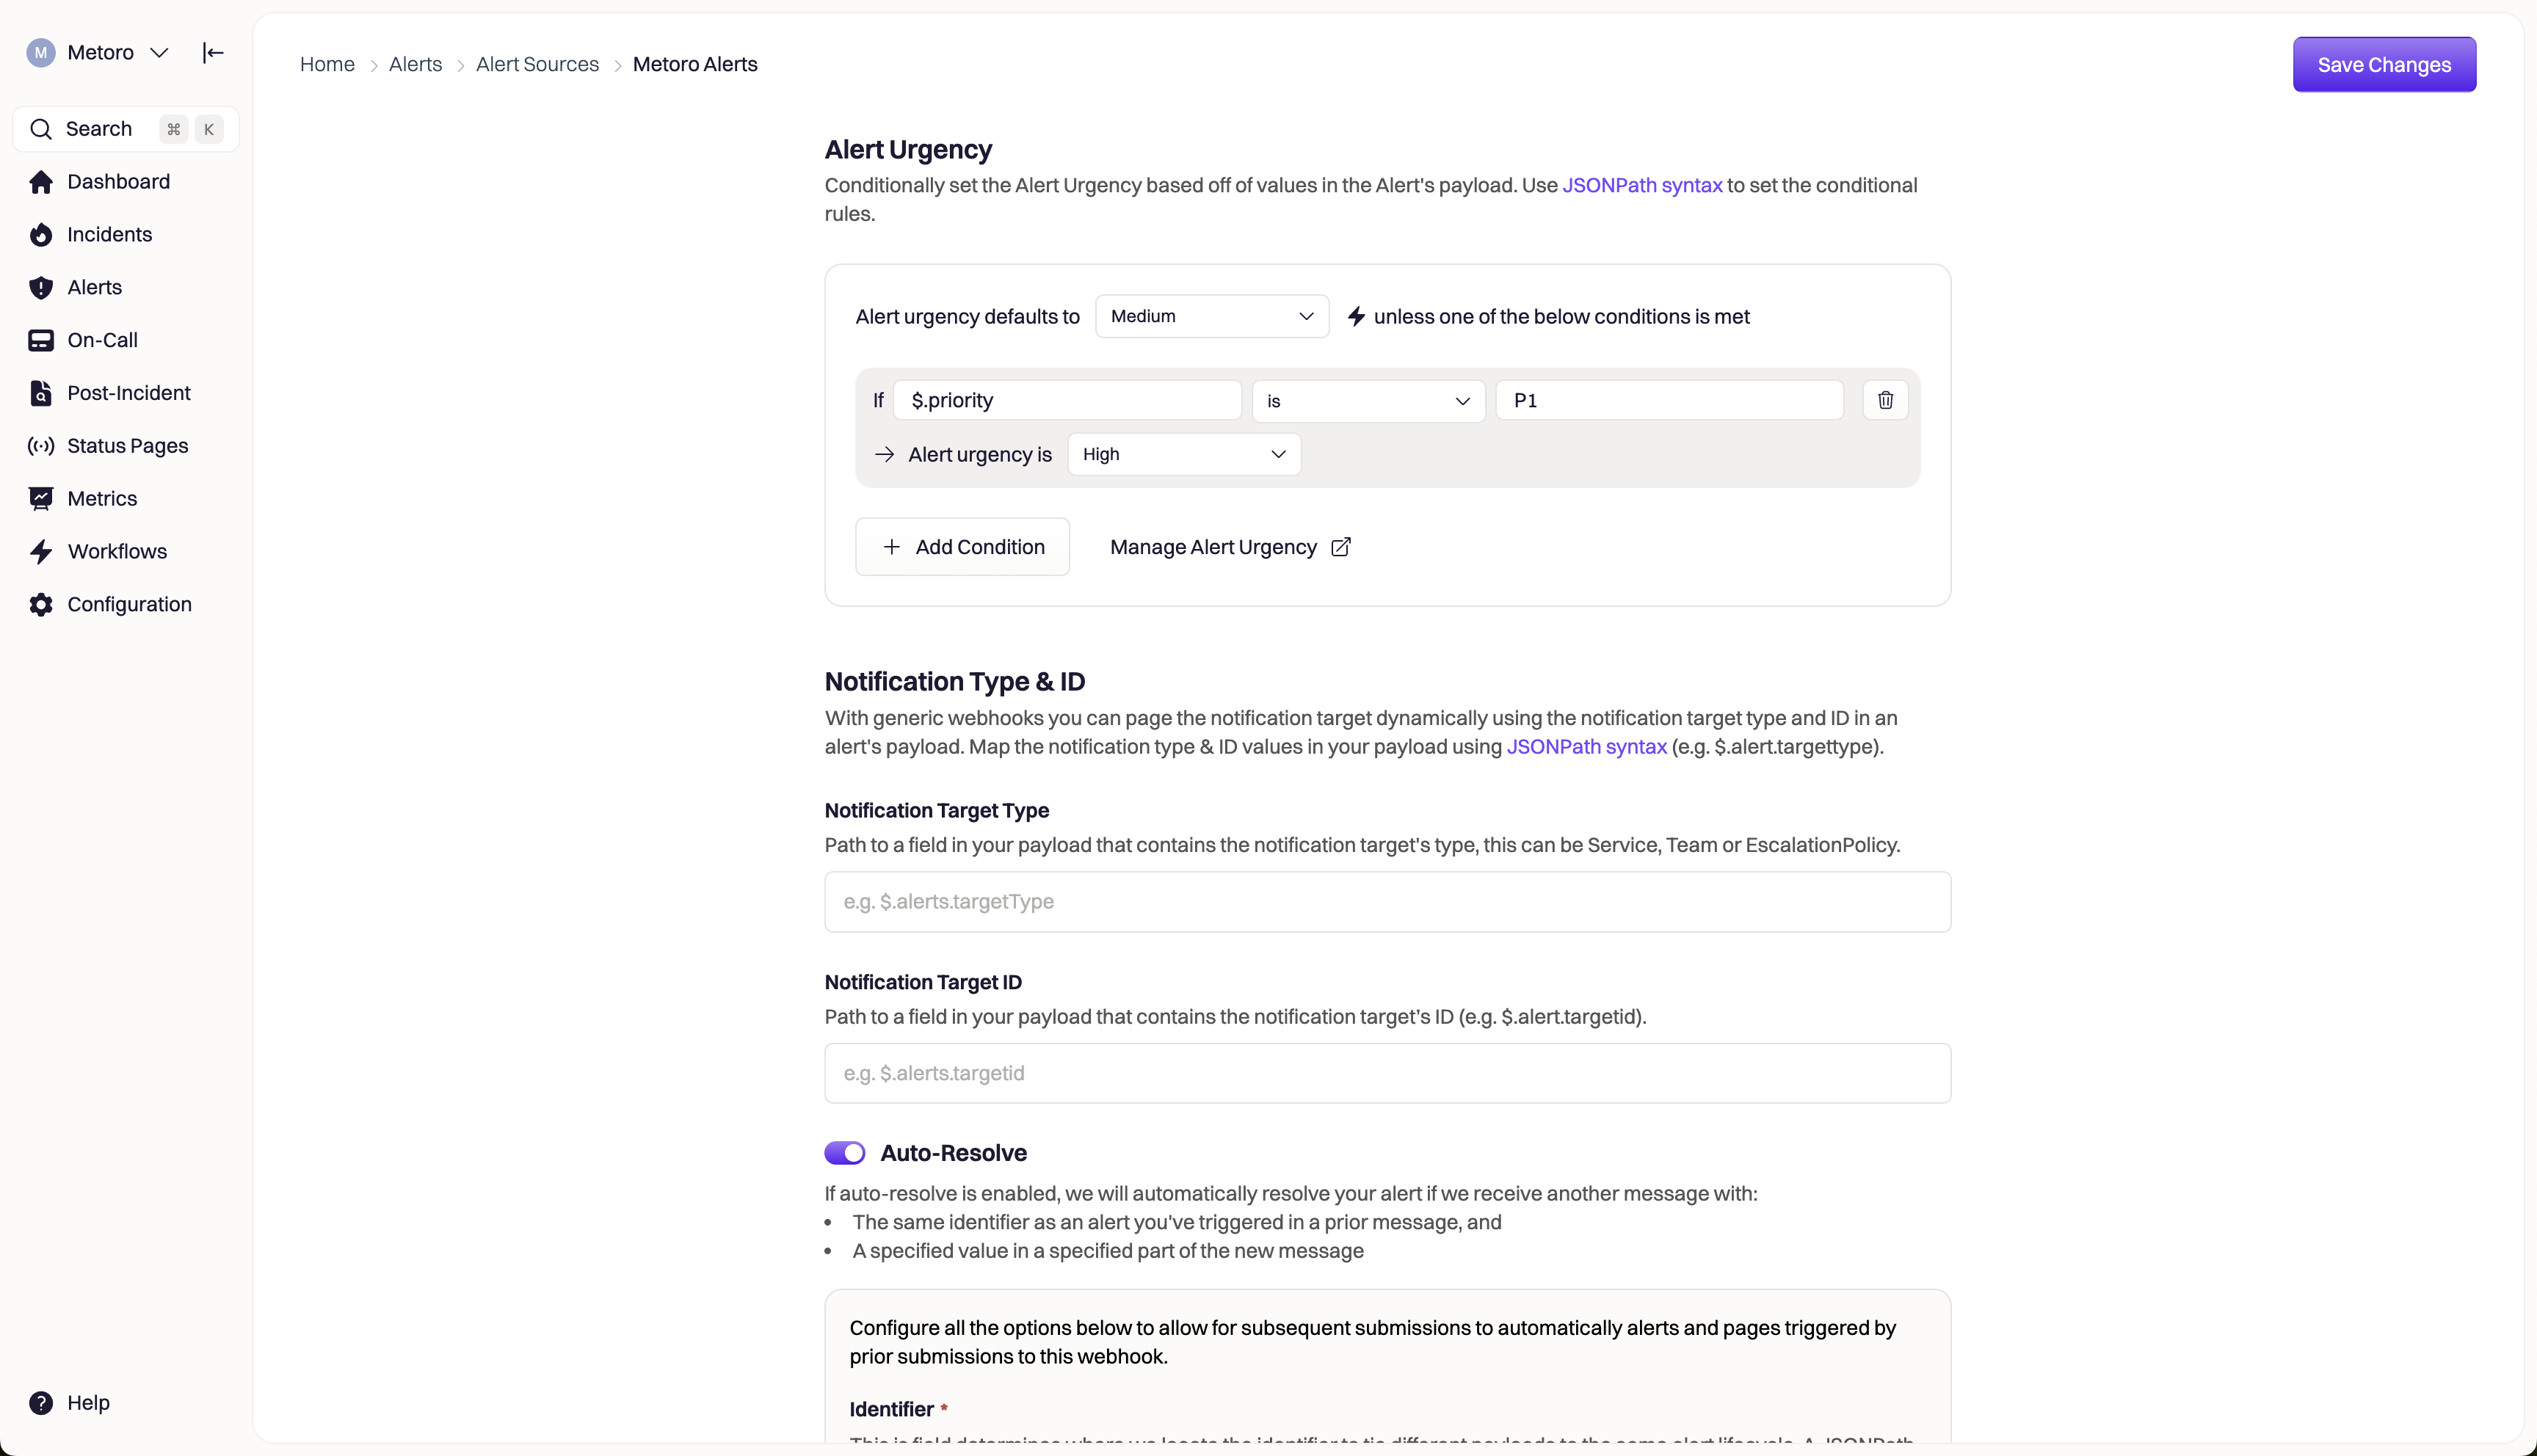Viewport: 2537px width, 1456px height.
Task: Open Incidents via the flame icon
Action: [x=41, y=235]
